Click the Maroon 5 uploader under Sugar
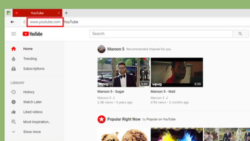Screen dimensions: 250x141 [x=104, y=98]
